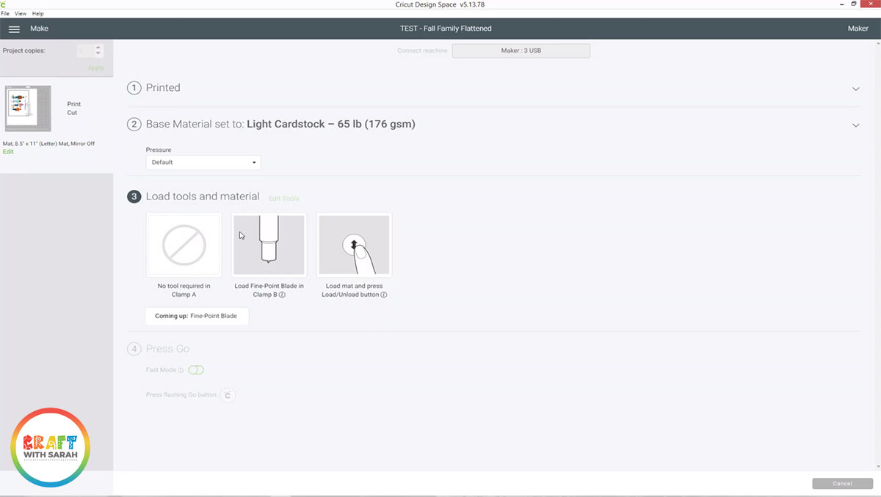The height and width of the screenshot is (497, 881).
Task: Click the Connect machine label
Action: point(422,51)
